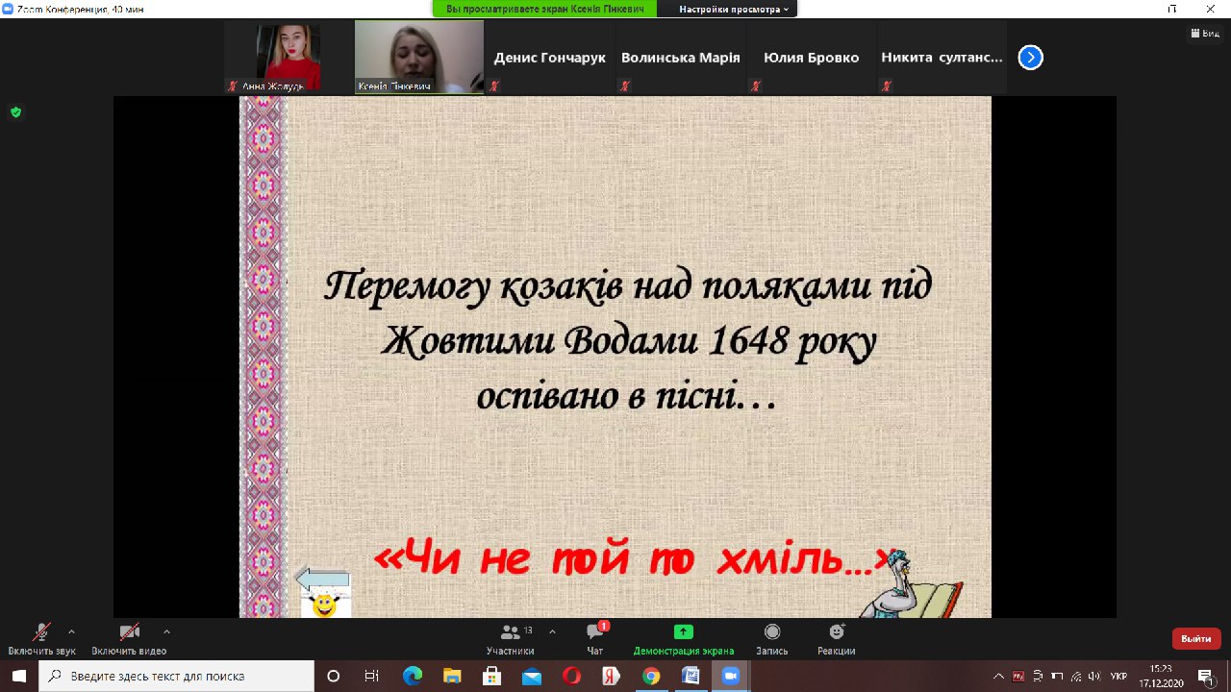Screen dimensions: 1231x692
Task: Open the Вид layout menu
Action: pos(1205,33)
